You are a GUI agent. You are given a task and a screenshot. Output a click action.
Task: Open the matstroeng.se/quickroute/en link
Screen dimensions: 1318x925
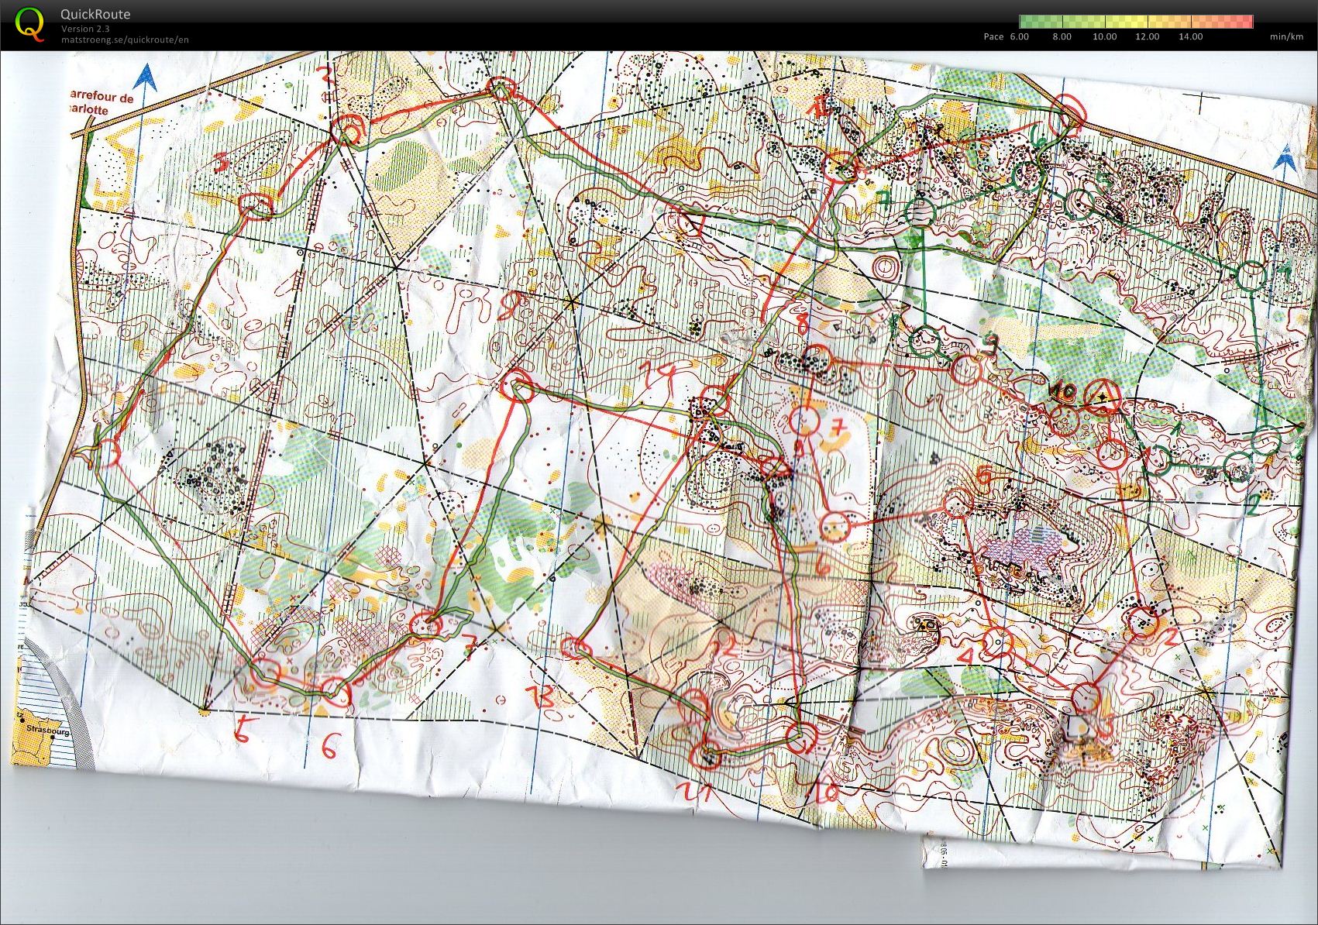(x=125, y=40)
